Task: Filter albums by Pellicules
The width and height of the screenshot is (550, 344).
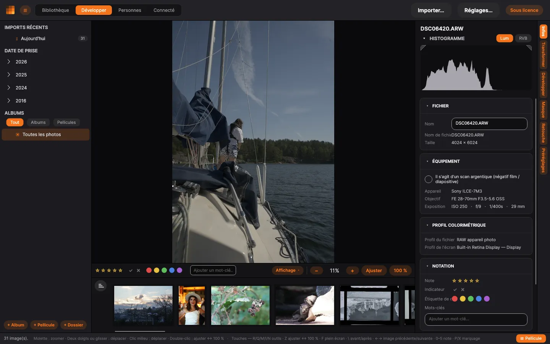Action: coord(66,122)
